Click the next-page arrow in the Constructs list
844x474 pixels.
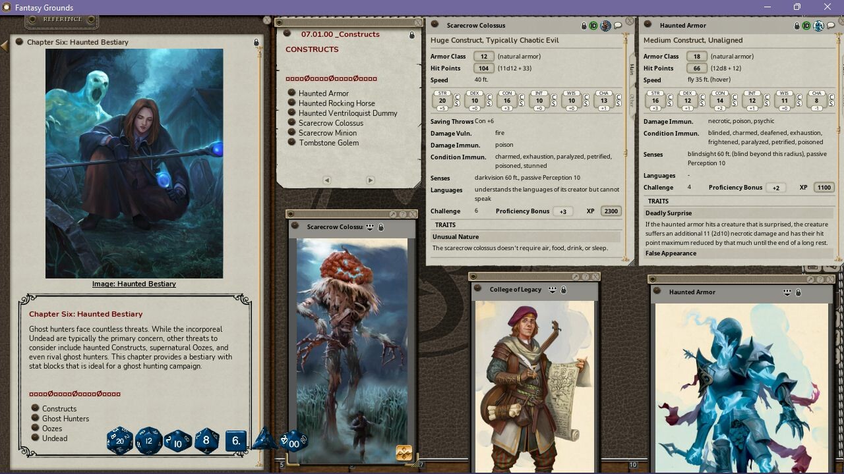370,180
